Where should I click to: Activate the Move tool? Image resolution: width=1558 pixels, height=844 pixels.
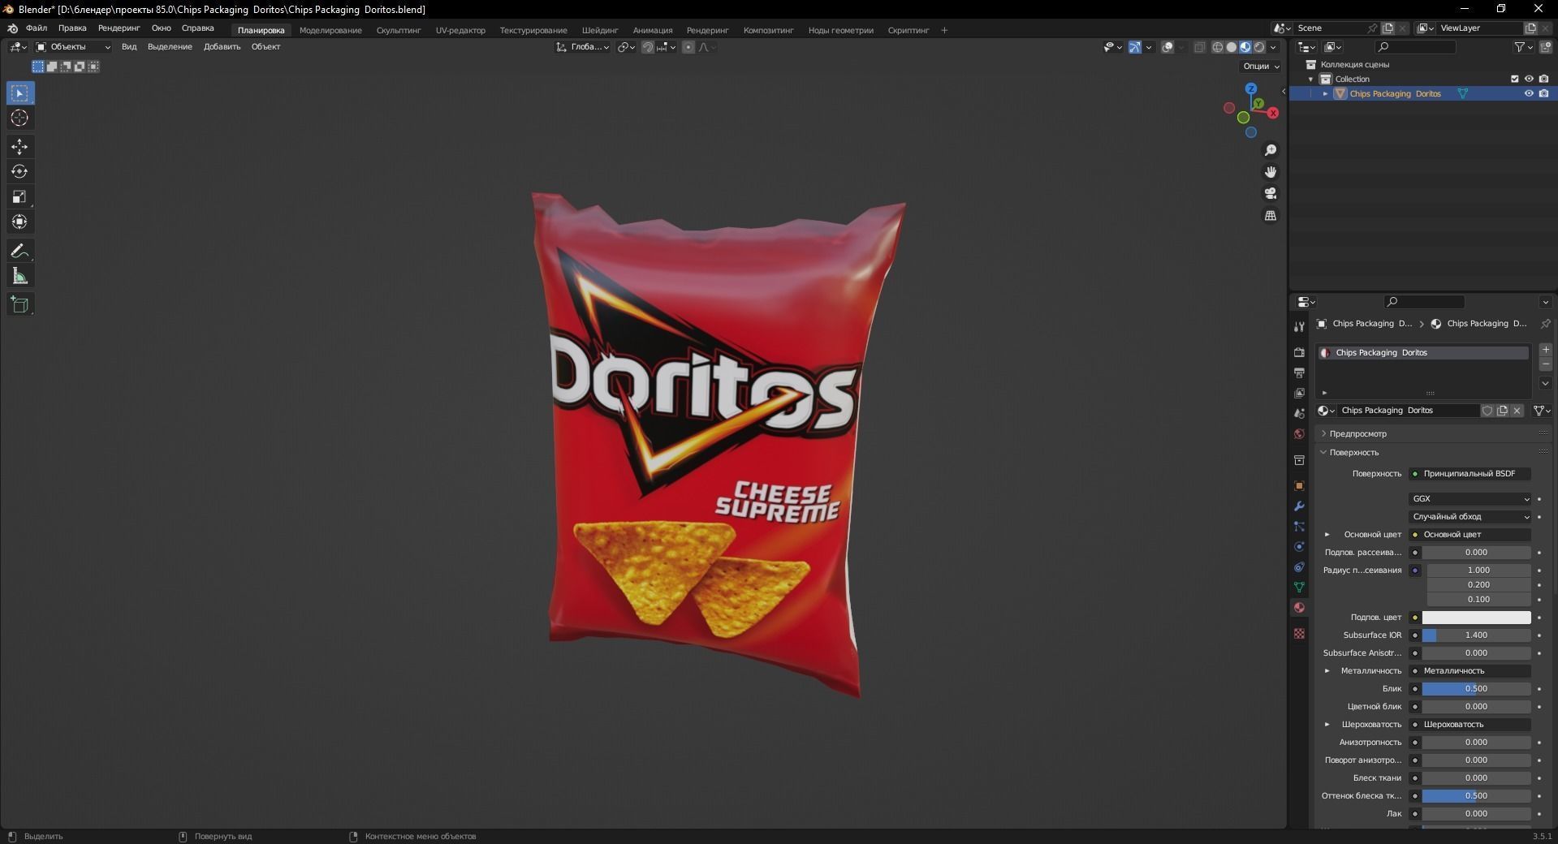coord(19,147)
